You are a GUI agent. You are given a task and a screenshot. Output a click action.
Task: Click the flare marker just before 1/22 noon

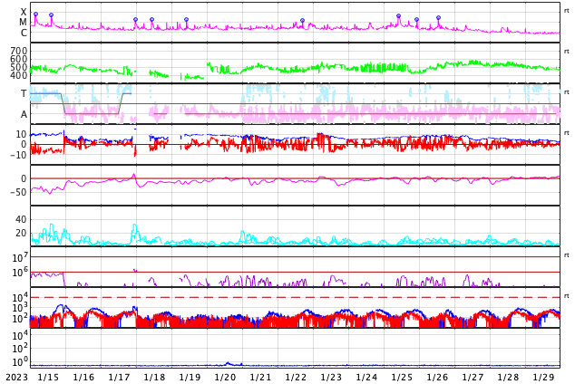point(303,21)
